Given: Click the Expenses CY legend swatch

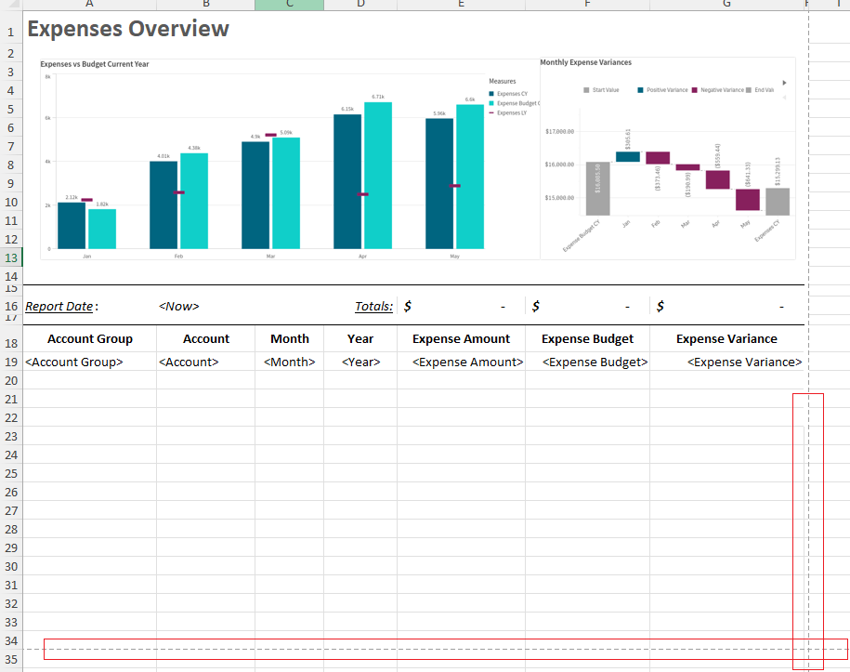Looking at the screenshot, I should (x=491, y=94).
